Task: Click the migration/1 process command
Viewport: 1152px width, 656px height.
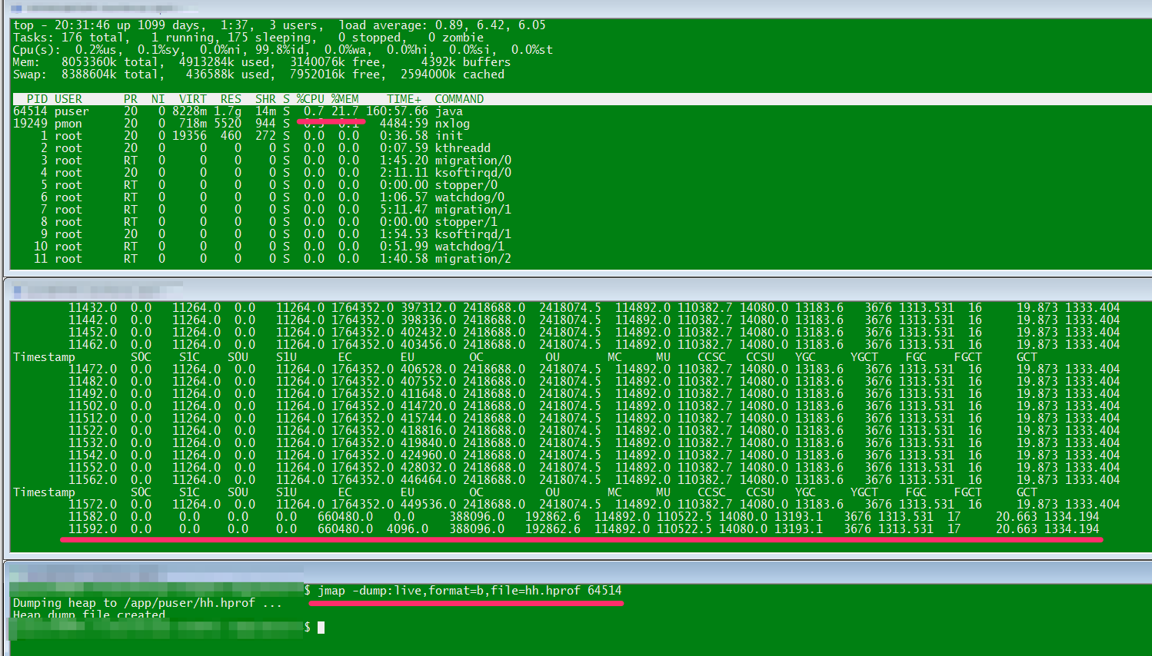Action: coord(473,210)
